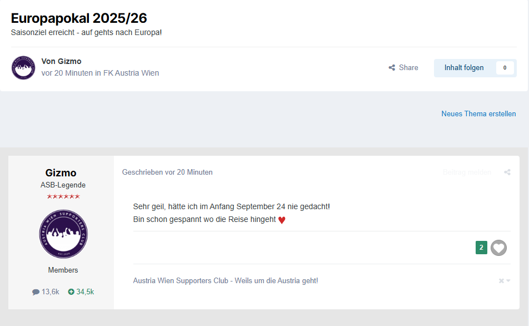Click the speech bubble post count icon
This screenshot has width=529, height=326.
36,292
